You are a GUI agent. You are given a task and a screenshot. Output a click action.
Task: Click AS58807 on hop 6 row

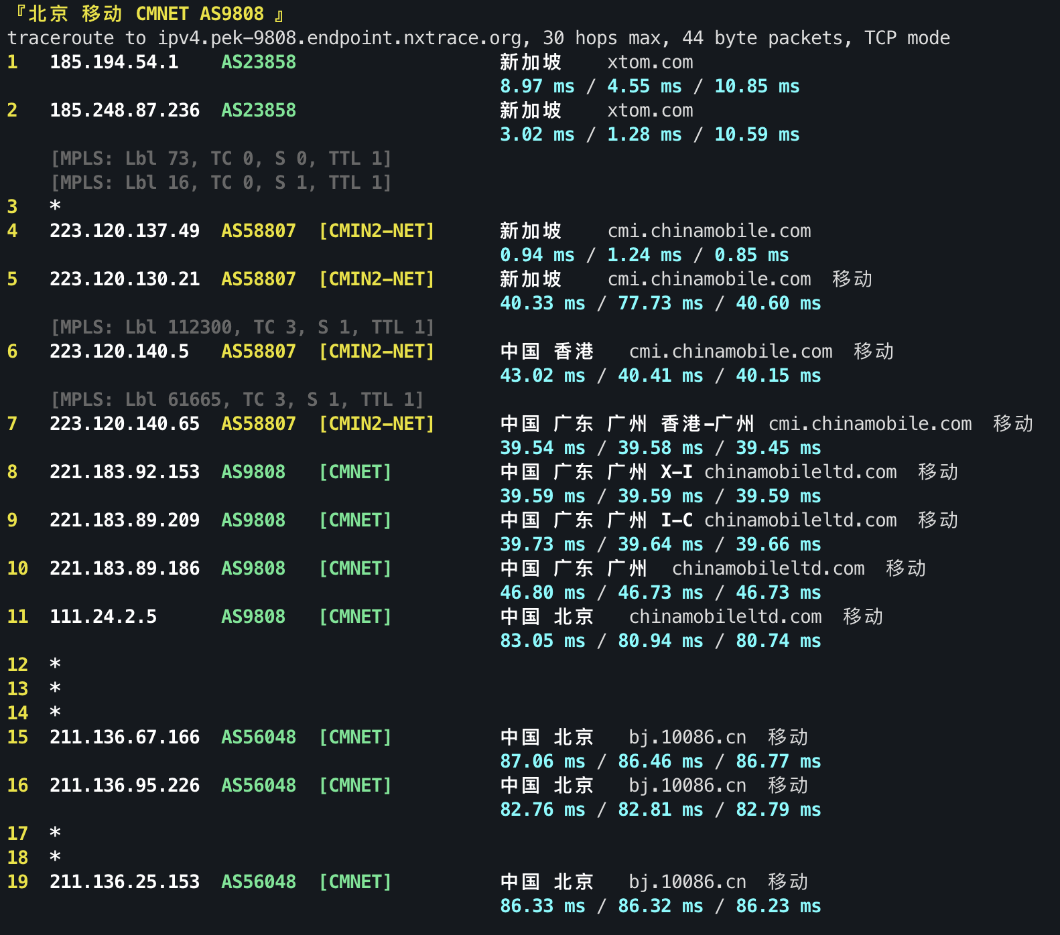coord(259,352)
